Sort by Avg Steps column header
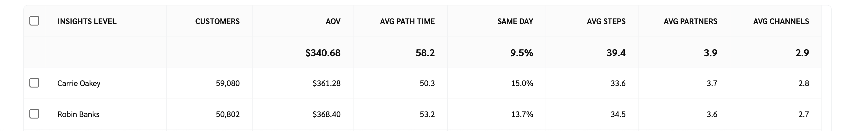 click(606, 21)
